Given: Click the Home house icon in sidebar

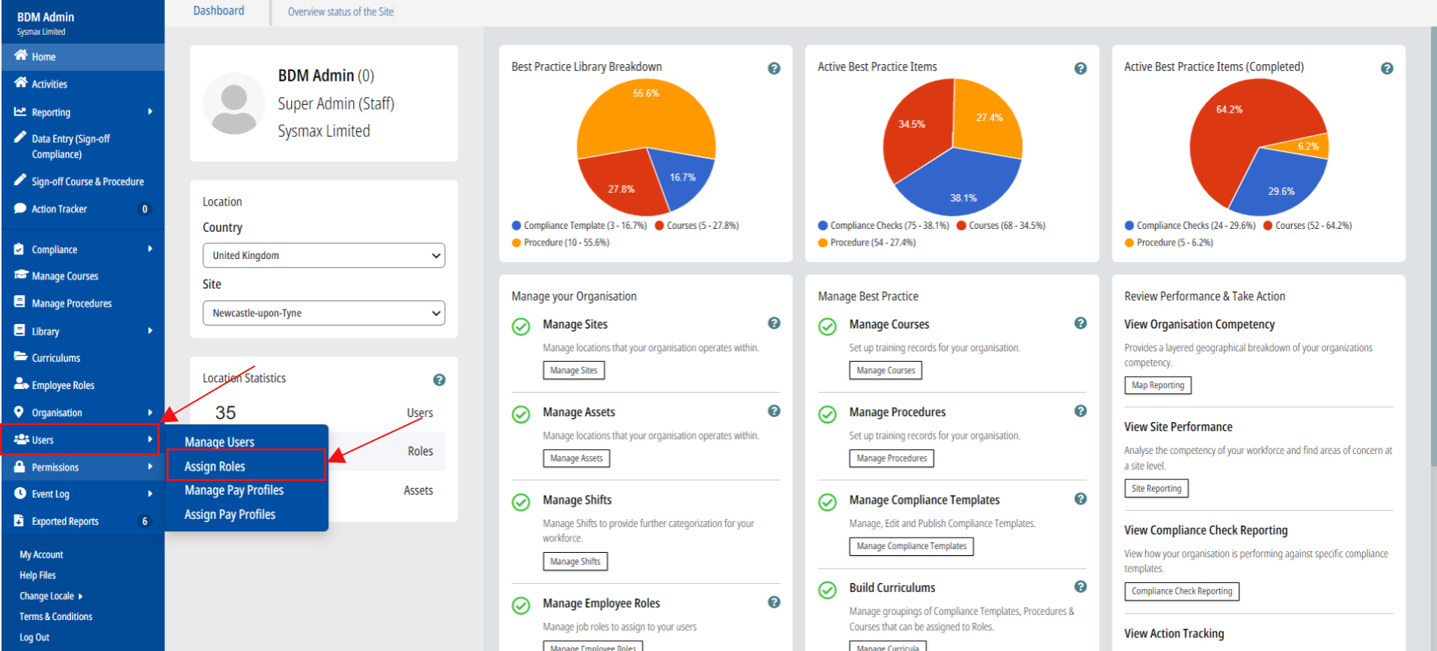Looking at the screenshot, I should coord(20,56).
